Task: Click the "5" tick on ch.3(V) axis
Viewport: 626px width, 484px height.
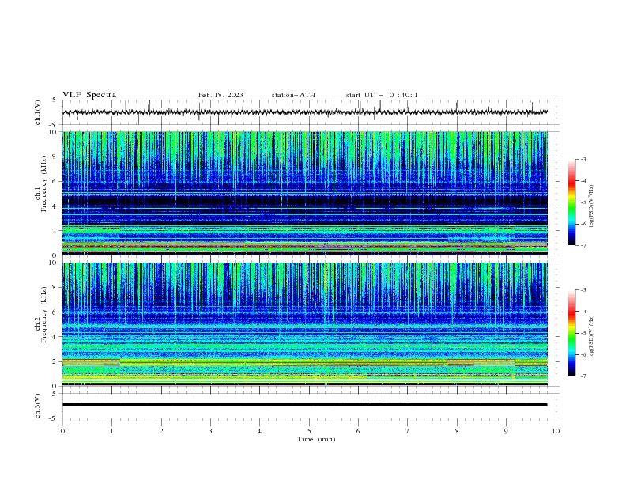Action: (55, 393)
